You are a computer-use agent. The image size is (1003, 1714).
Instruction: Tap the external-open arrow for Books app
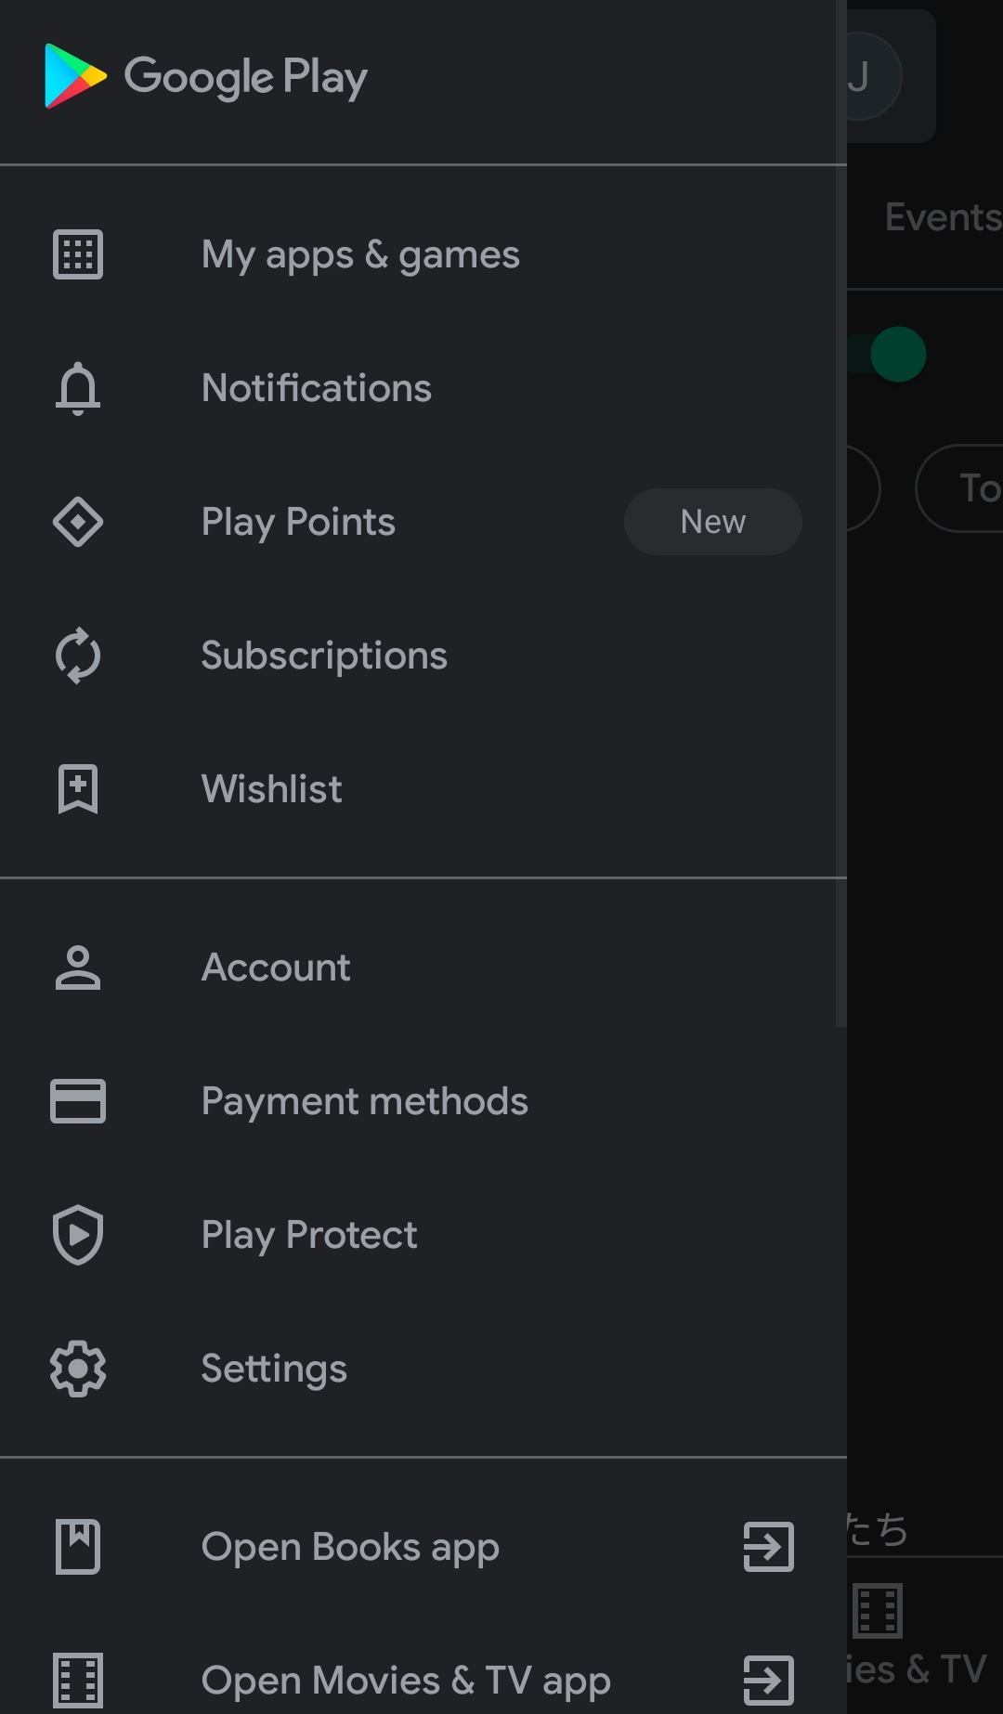769,1547
